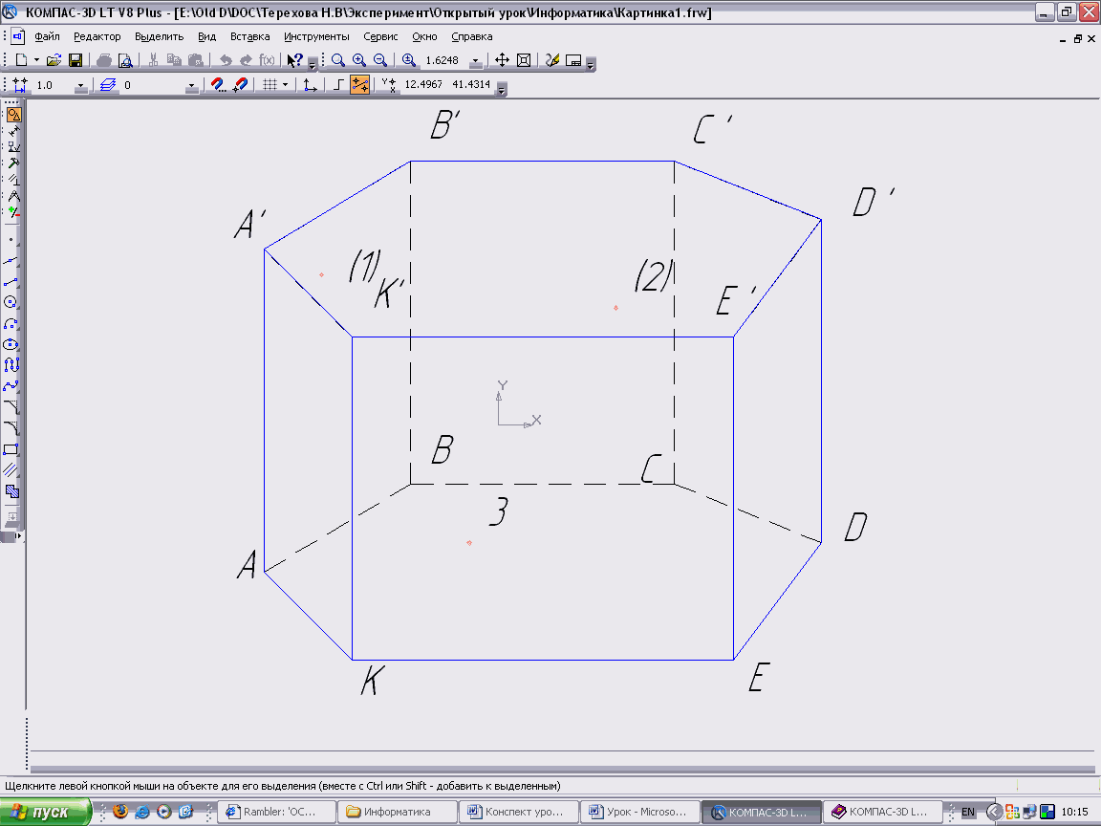Screen dimensions: 1101x826
Task: Expand the zoom scale 1.6248 dropdown
Action: [x=475, y=61]
